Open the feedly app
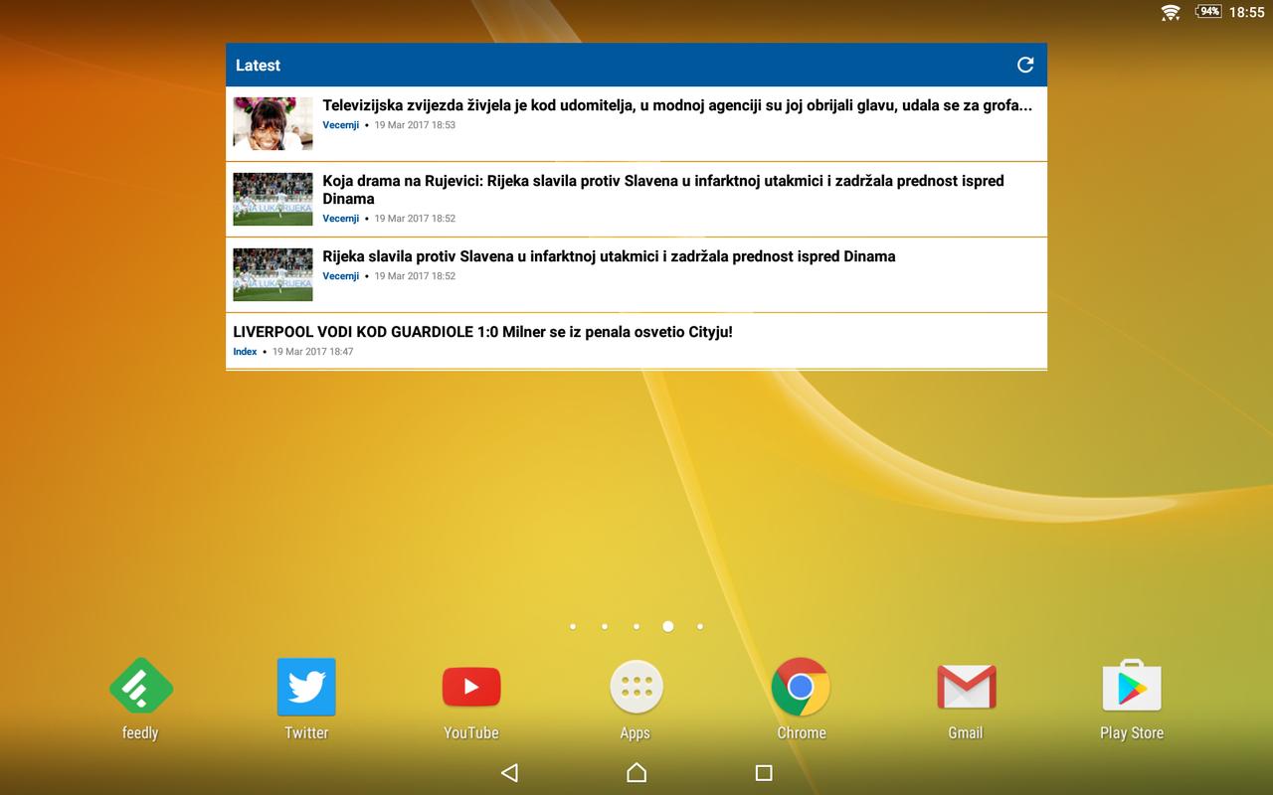The height and width of the screenshot is (795, 1273). 140,699
